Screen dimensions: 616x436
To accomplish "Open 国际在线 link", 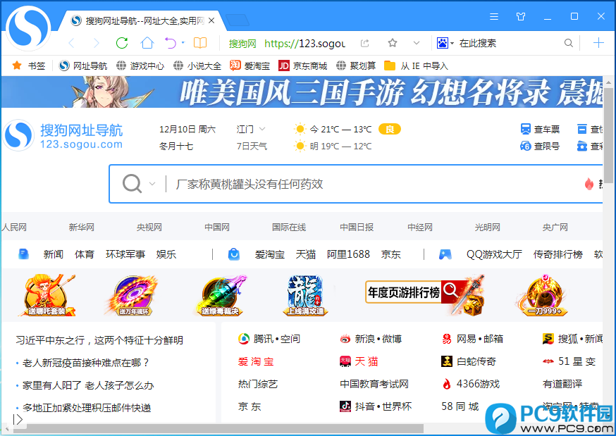I will click(289, 228).
